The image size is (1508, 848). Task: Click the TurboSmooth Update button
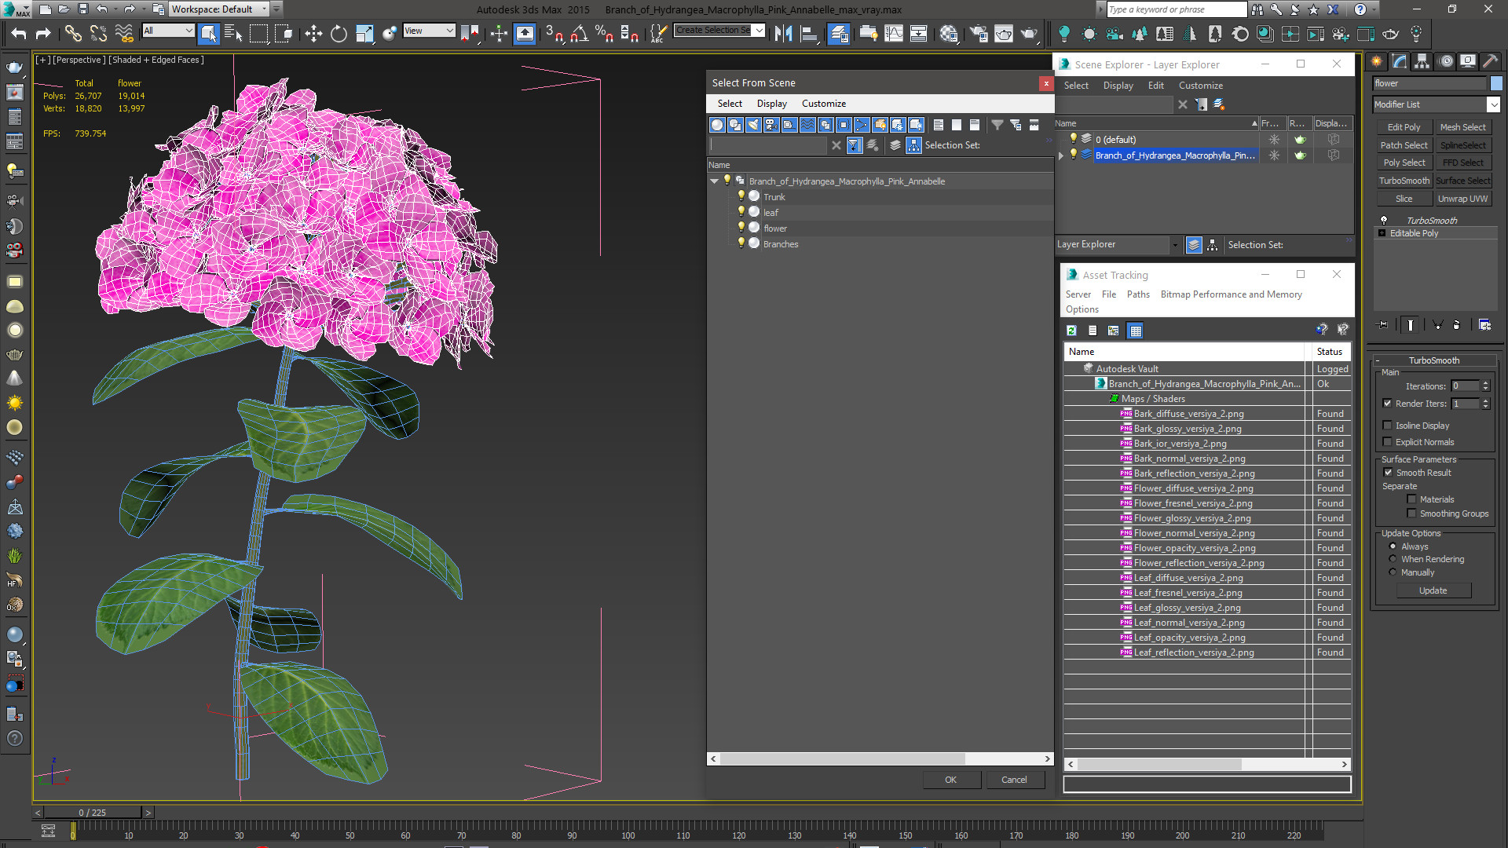tap(1433, 590)
